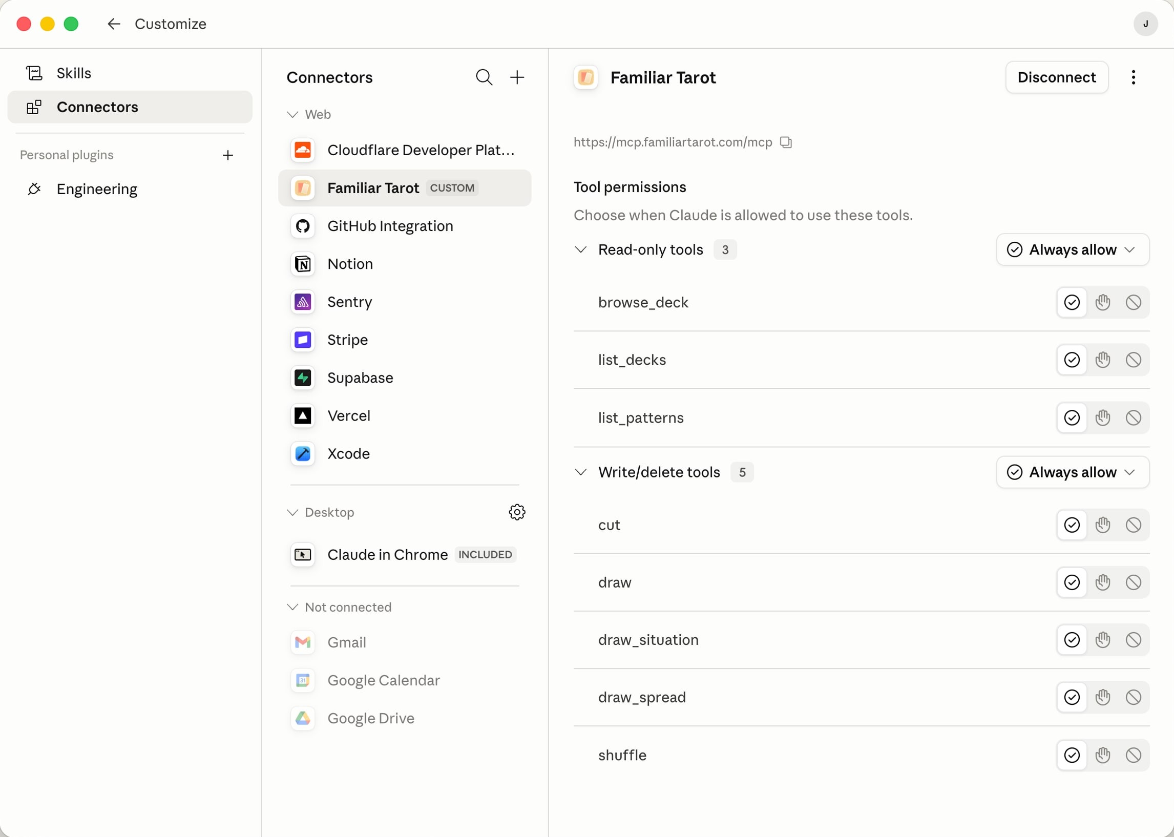Select Connectors in the left sidebar
This screenshot has height=837, width=1174.
click(x=130, y=107)
